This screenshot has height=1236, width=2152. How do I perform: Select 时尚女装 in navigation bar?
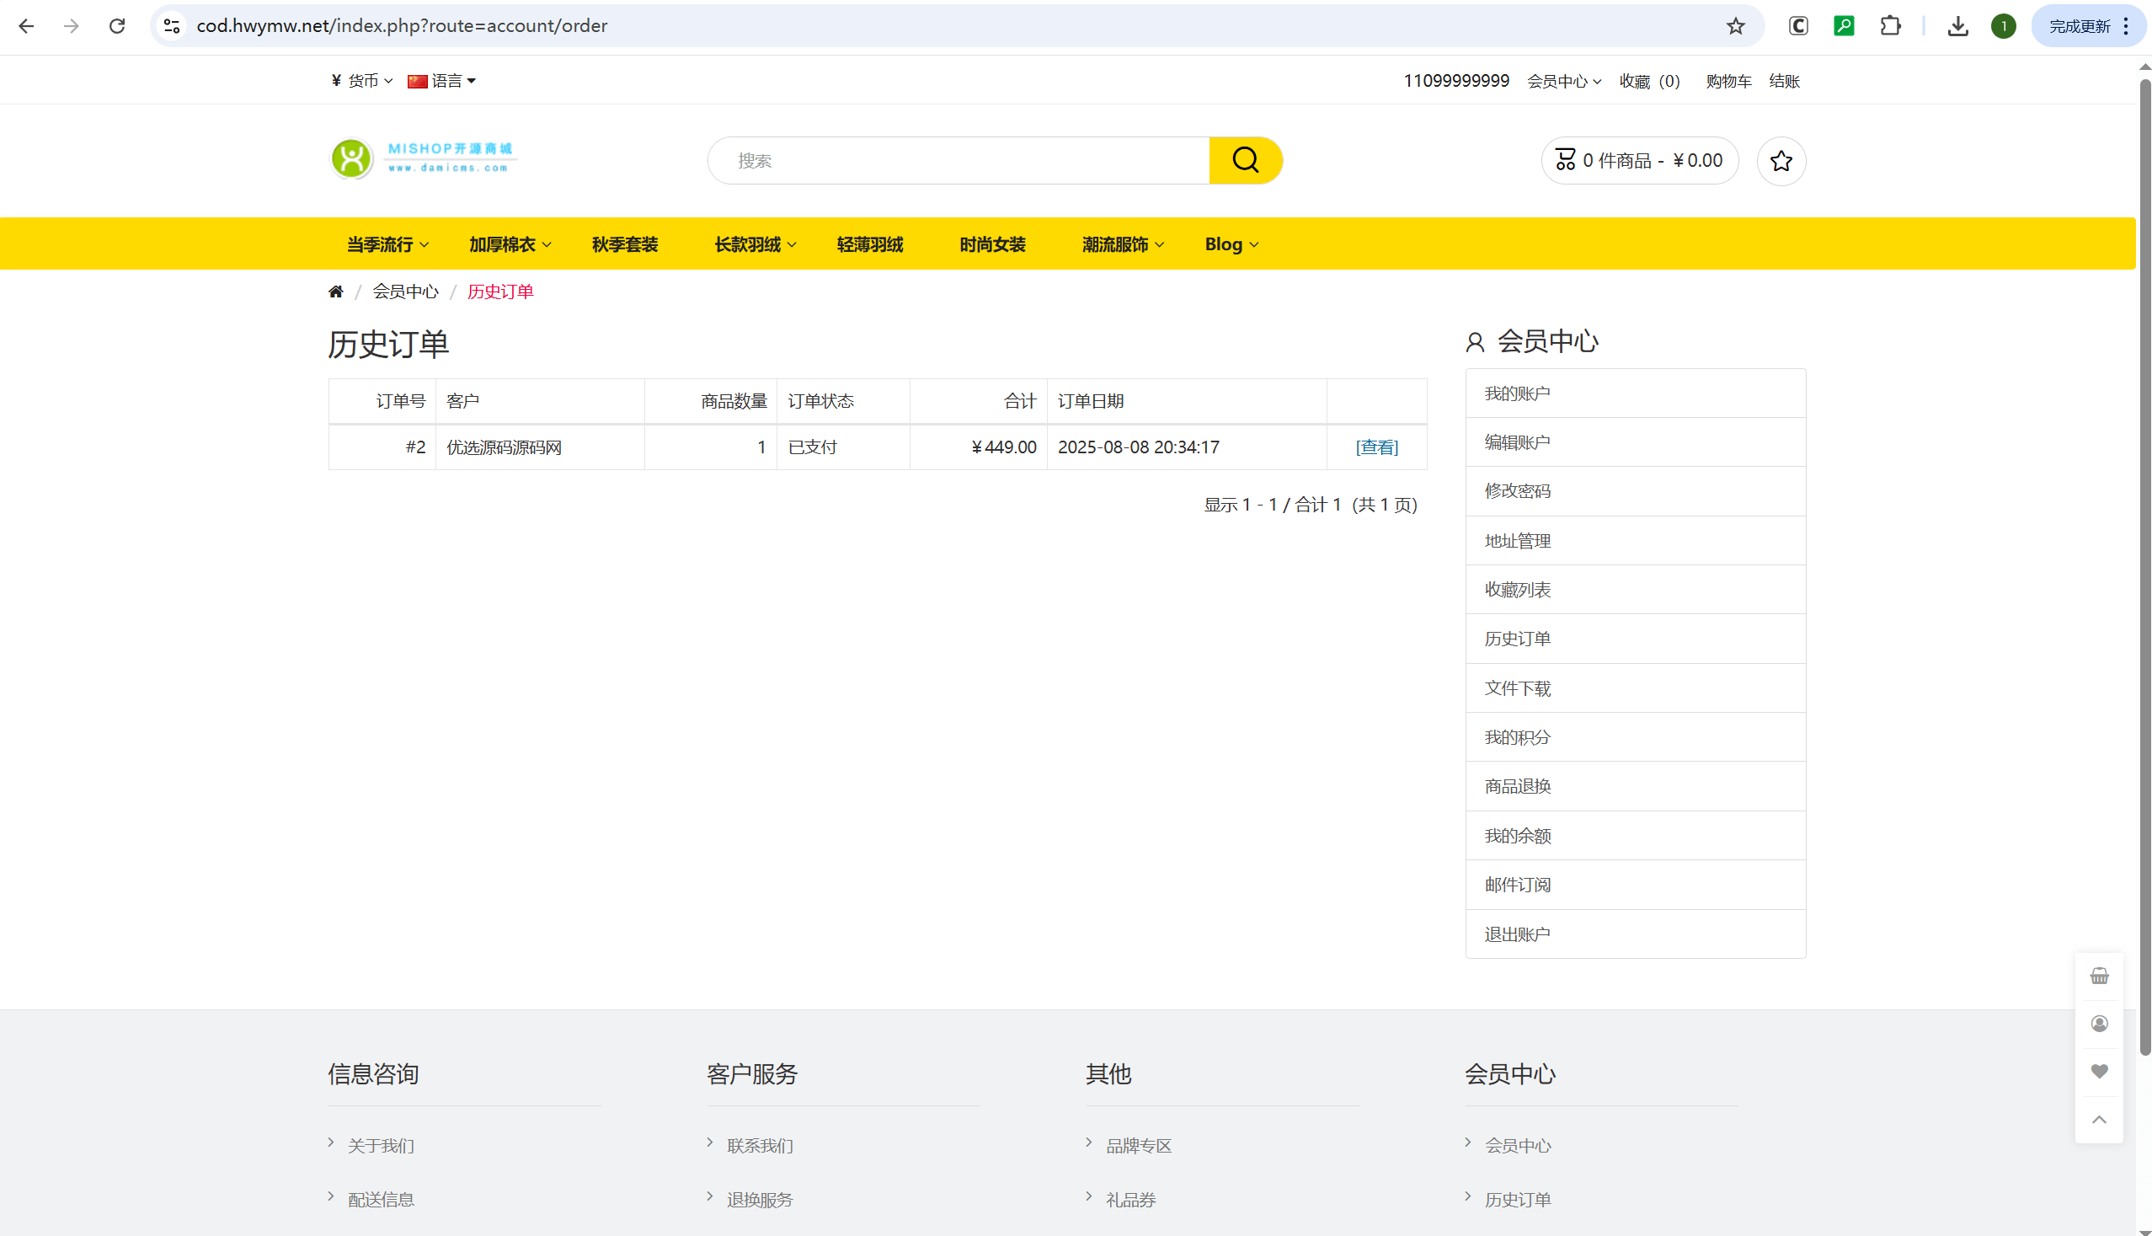point(992,243)
